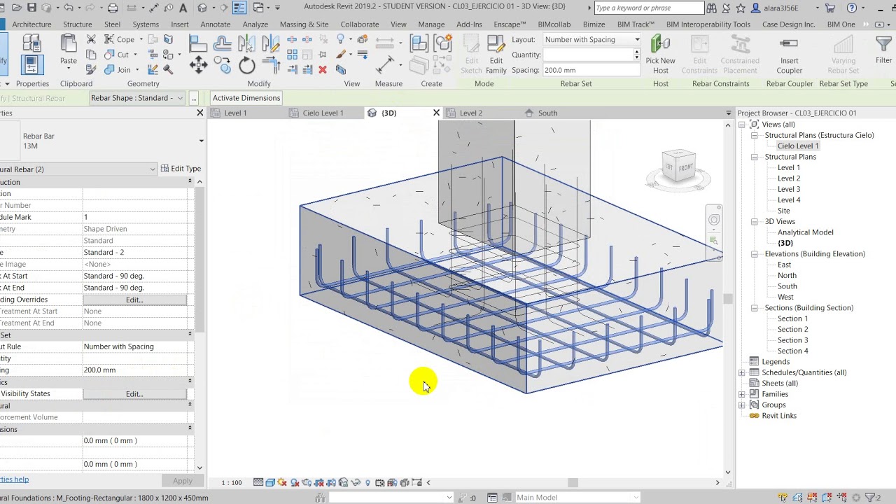The height and width of the screenshot is (504, 896).
Task: Click the Help question mark icon
Action: coord(852,8)
